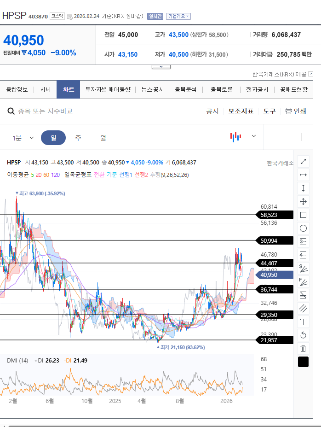Select the text annotation tool
The width and height of the screenshot is (321, 427).
tap(303, 322)
